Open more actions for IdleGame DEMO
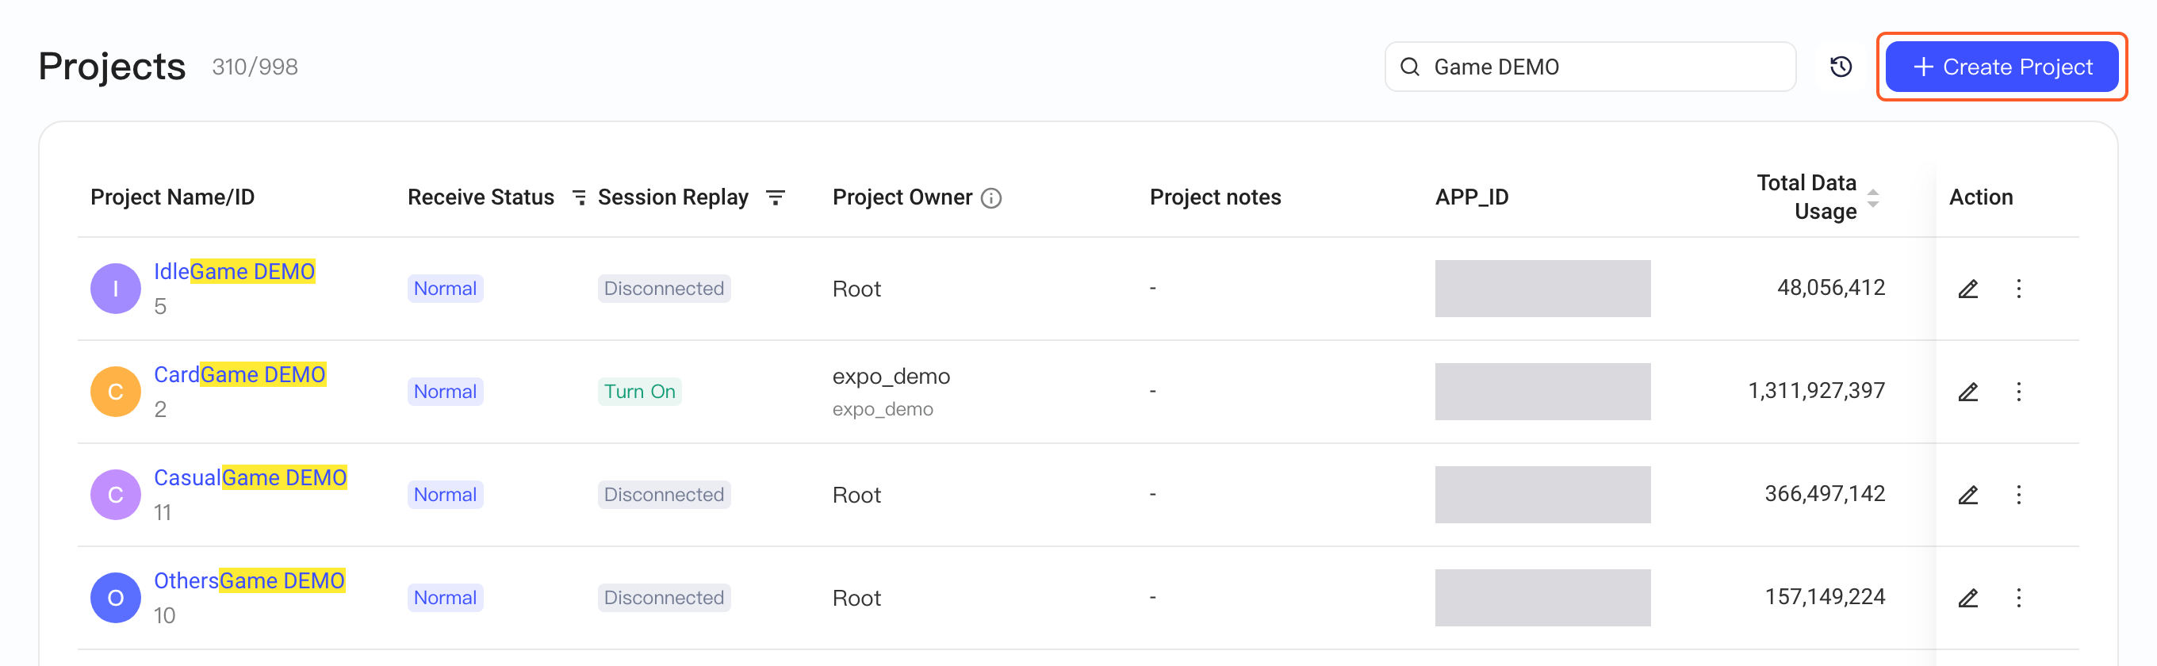This screenshot has width=2157, height=666. click(x=2019, y=289)
